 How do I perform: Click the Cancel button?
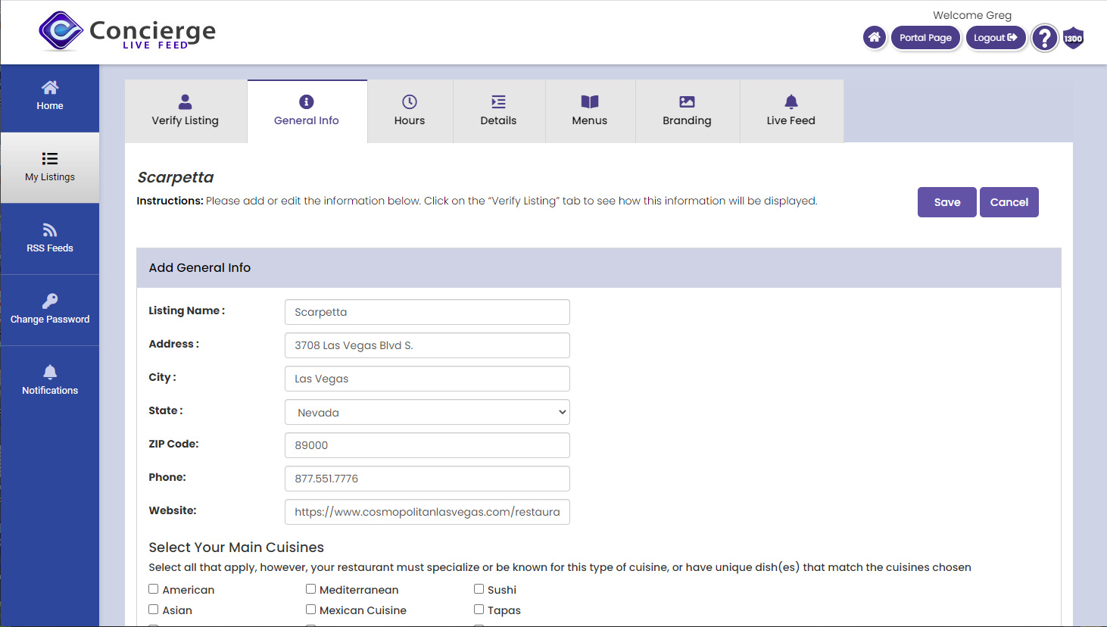click(x=1009, y=202)
